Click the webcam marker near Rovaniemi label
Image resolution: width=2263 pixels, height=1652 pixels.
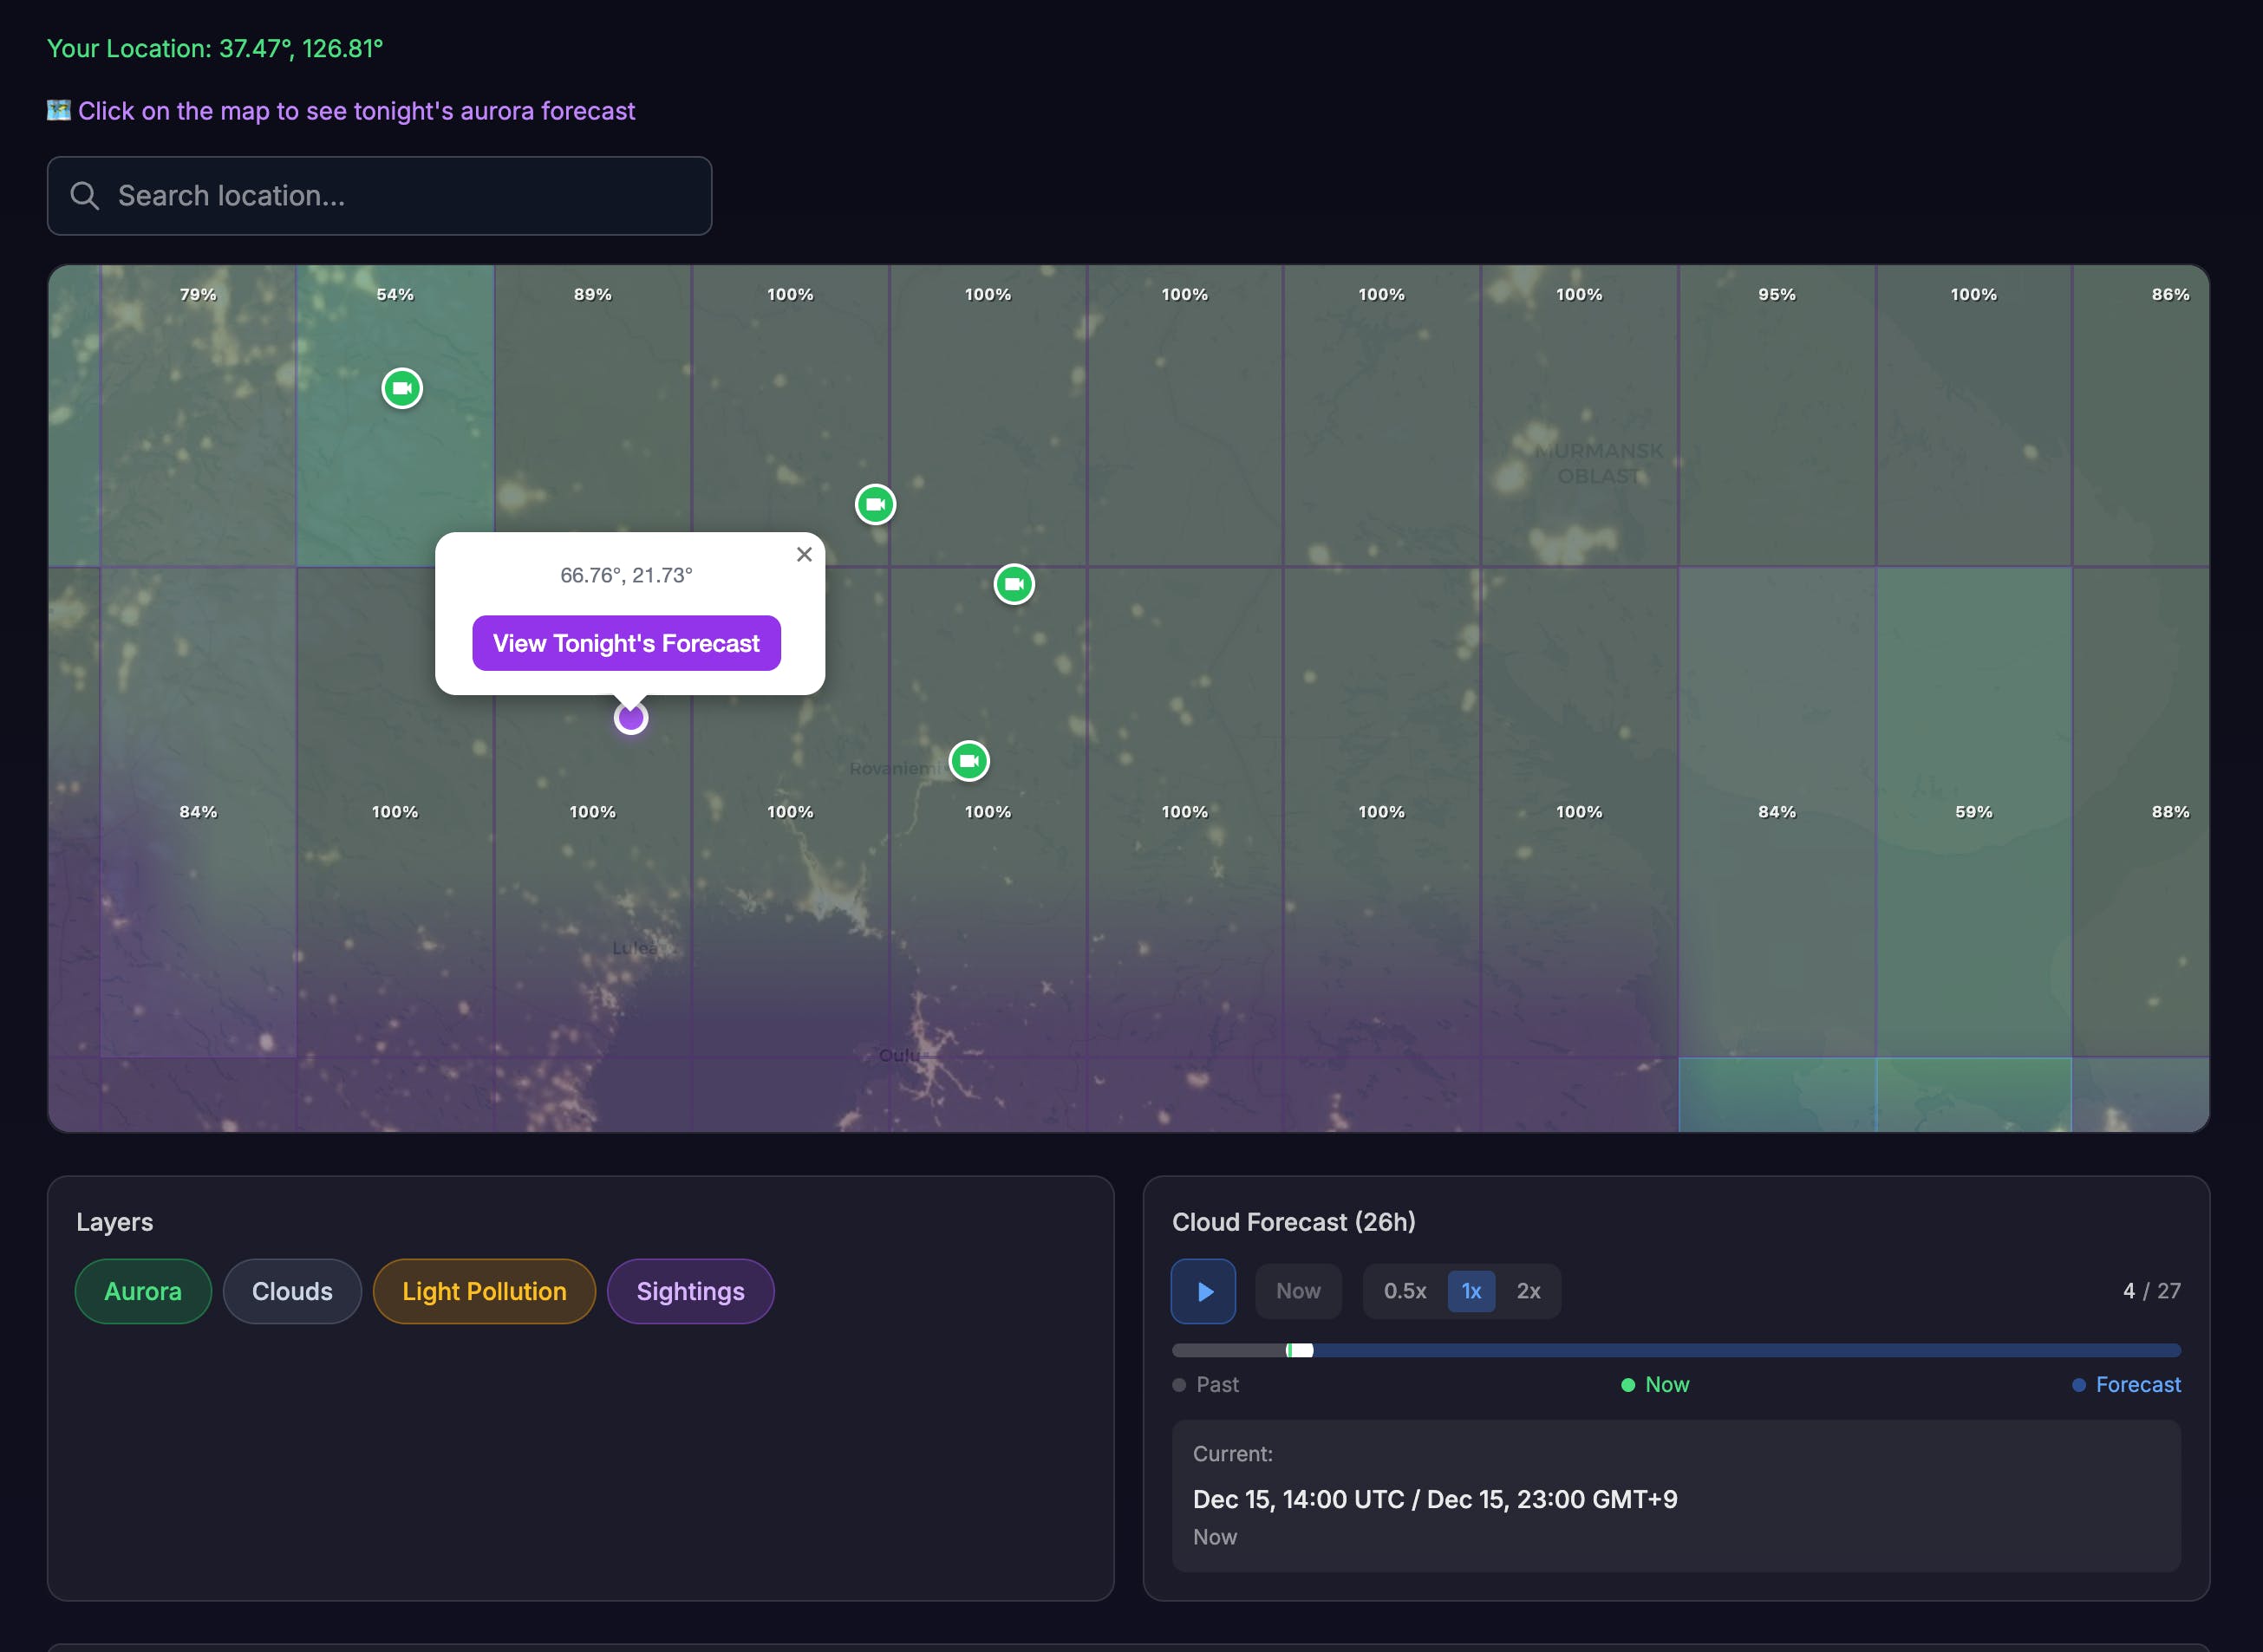968,761
